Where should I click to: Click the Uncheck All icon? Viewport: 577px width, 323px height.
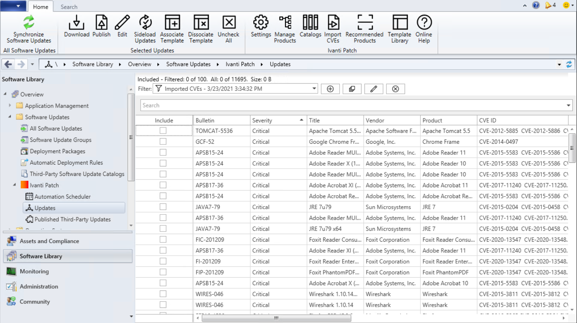pos(229,23)
